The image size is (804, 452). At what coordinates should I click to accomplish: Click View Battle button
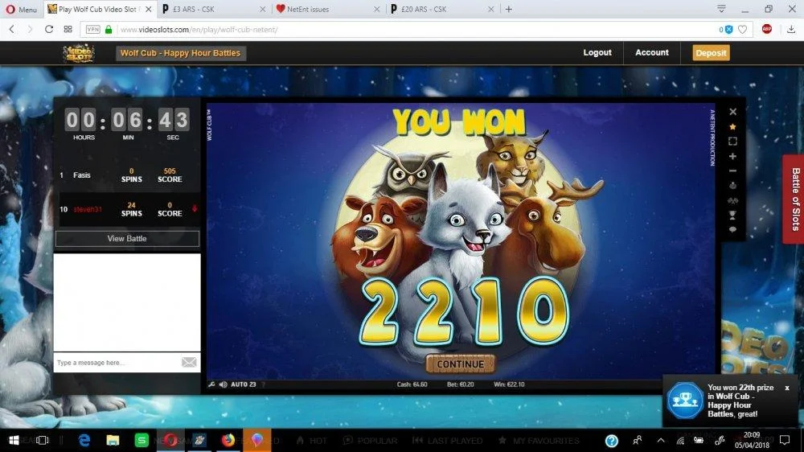[127, 239]
